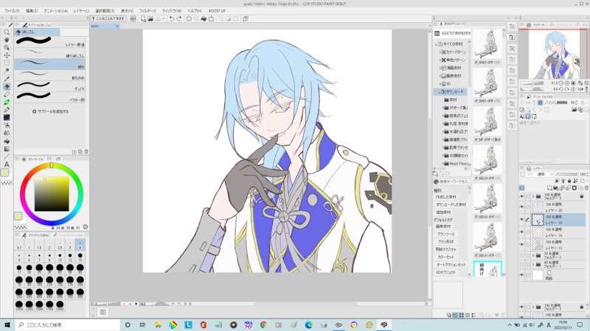Screen dimensions: 590x331
Task: Expand the 3D material category
Action: 440,84
